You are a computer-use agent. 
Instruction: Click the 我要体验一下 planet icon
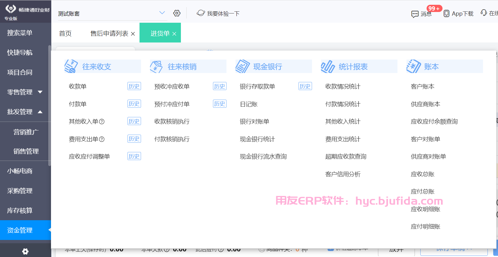click(x=201, y=13)
